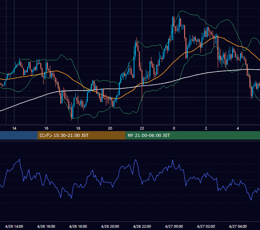The image size is (260, 230).
Task: Click hour label 22 on price axis
Action: (142, 128)
